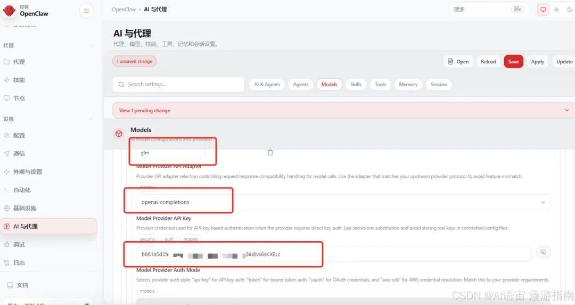Click the Update button

point(564,62)
